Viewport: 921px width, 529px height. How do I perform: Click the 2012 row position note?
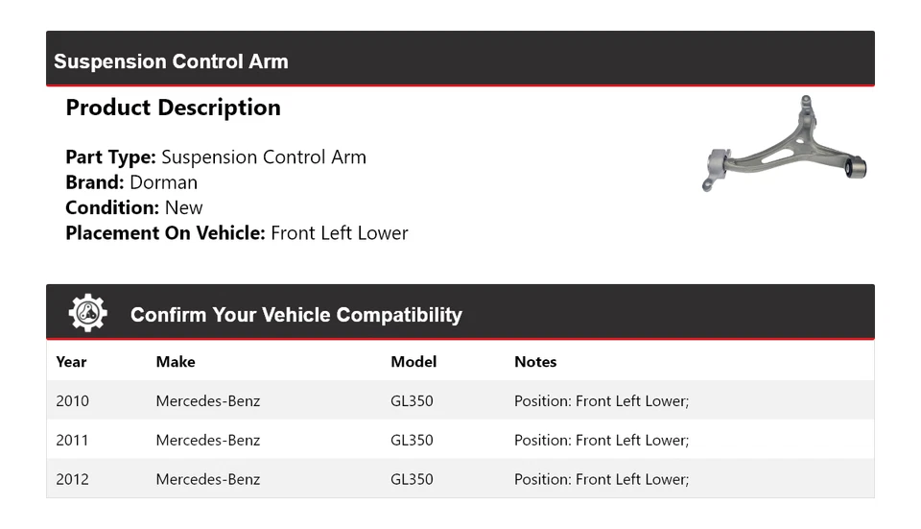pyautogui.click(x=602, y=479)
